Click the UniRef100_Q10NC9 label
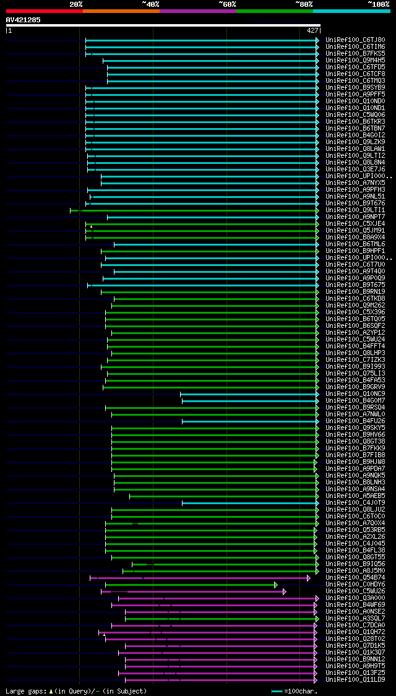The height and width of the screenshot is (696, 396). pos(355,393)
